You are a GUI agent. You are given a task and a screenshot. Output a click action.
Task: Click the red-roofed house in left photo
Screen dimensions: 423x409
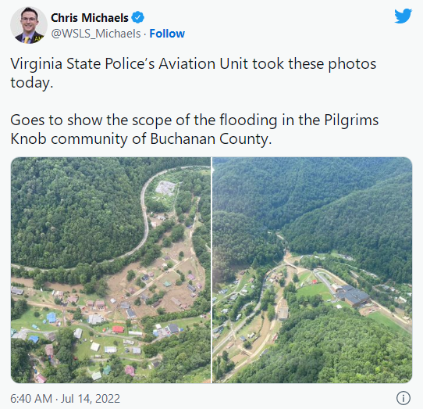118,329
